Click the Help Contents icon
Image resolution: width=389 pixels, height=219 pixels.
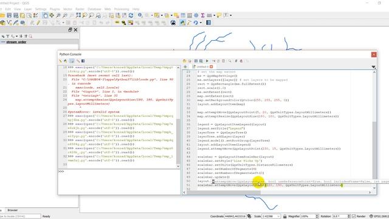208,23
